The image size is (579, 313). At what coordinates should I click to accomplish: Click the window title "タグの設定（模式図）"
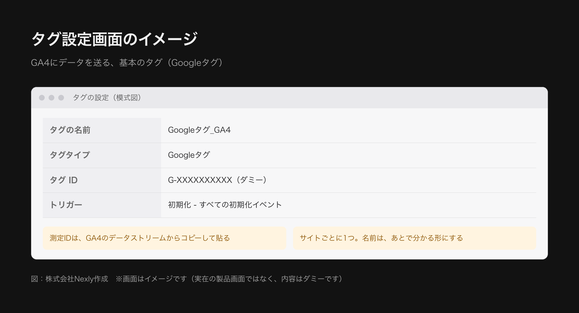point(107,98)
